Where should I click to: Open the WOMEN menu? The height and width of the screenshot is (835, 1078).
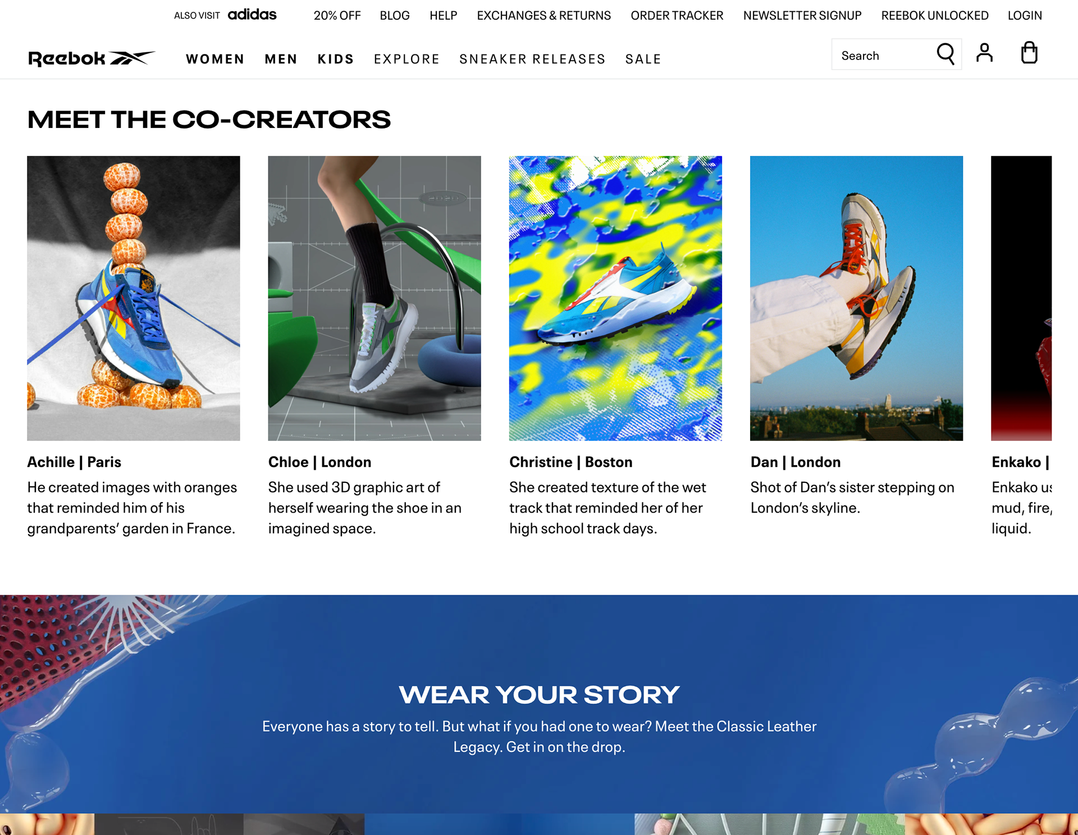coord(215,59)
